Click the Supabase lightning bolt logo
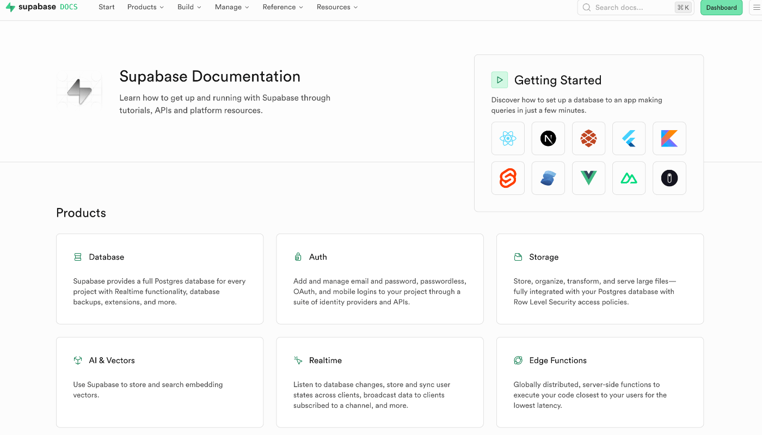 tap(10, 7)
